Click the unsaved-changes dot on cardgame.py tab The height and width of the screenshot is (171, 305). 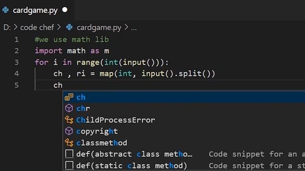(65, 9)
